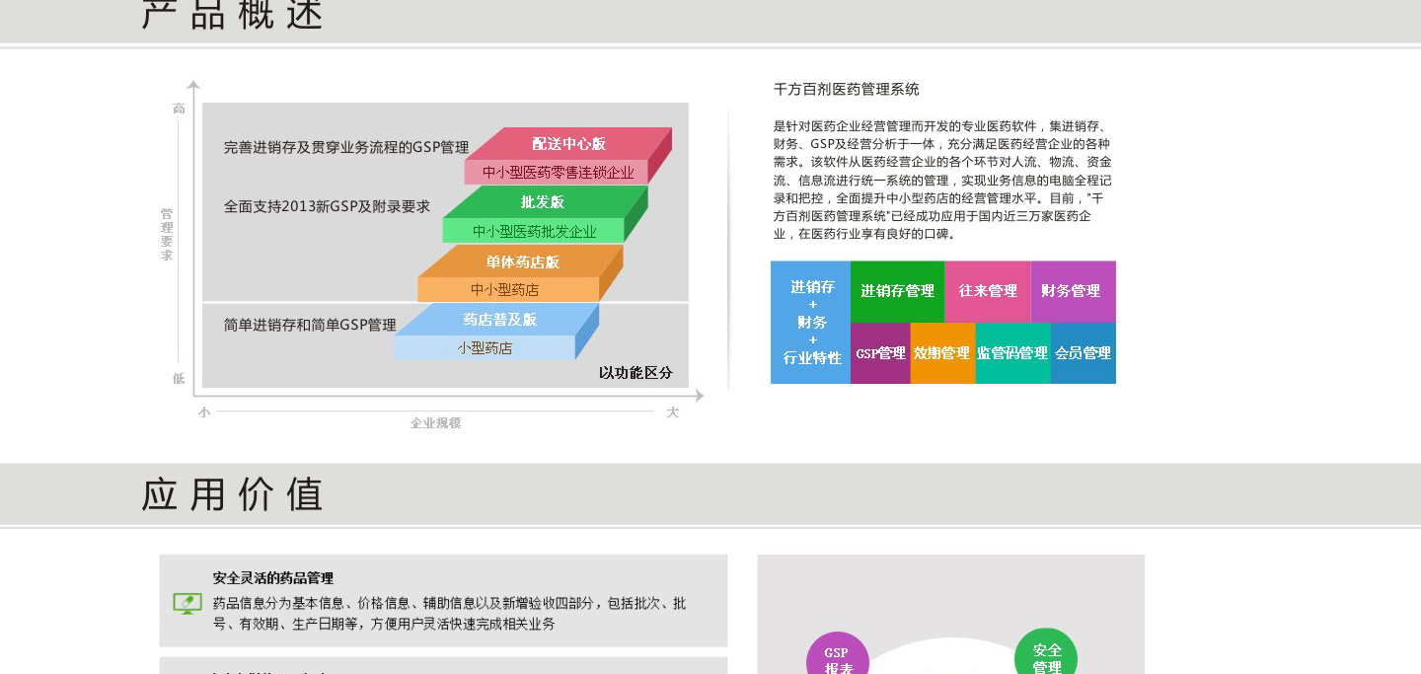Click the 产品概述 section heading
This screenshot has width=1421, height=674.
[x=233, y=14]
